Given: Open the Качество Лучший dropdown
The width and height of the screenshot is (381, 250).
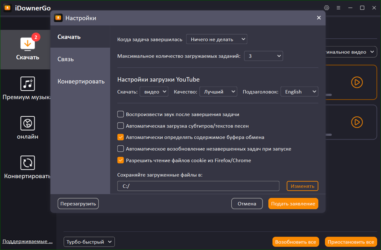Looking at the screenshot, I should (218, 91).
